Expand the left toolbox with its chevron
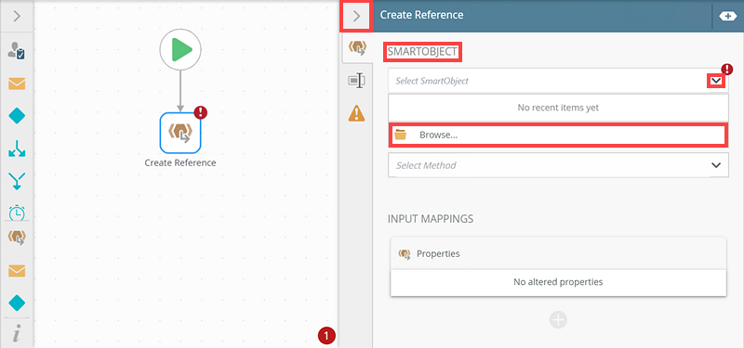This screenshot has height=348, width=744. coord(17,17)
